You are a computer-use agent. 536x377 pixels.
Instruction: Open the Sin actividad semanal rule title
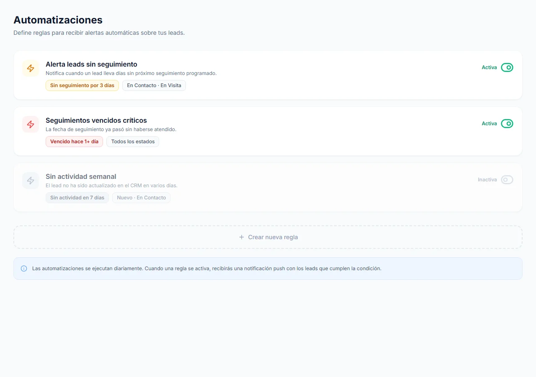point(81,176)
